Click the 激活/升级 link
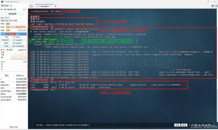 point(14,127)
